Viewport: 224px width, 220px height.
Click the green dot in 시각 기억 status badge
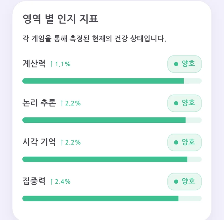(x=176, y=142)
